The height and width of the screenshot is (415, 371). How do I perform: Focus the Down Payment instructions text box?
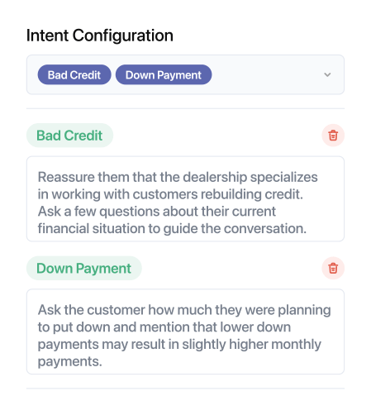point(185,332)
